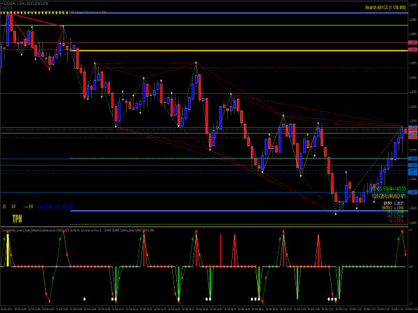418x313 pixels.
Task: Click the orange 'Bearish AB=CD' label in the top-right corner
Action: [x=385, y=8]
